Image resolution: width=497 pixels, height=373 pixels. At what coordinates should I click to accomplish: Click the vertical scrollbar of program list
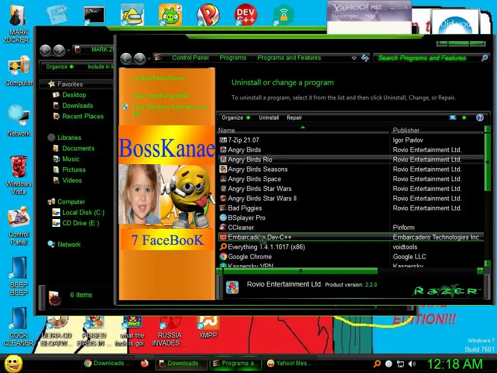[487, 162]
